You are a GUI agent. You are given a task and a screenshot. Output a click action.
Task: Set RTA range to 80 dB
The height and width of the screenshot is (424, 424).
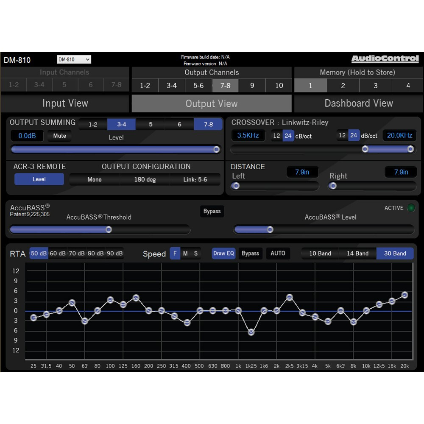(95, 254)
